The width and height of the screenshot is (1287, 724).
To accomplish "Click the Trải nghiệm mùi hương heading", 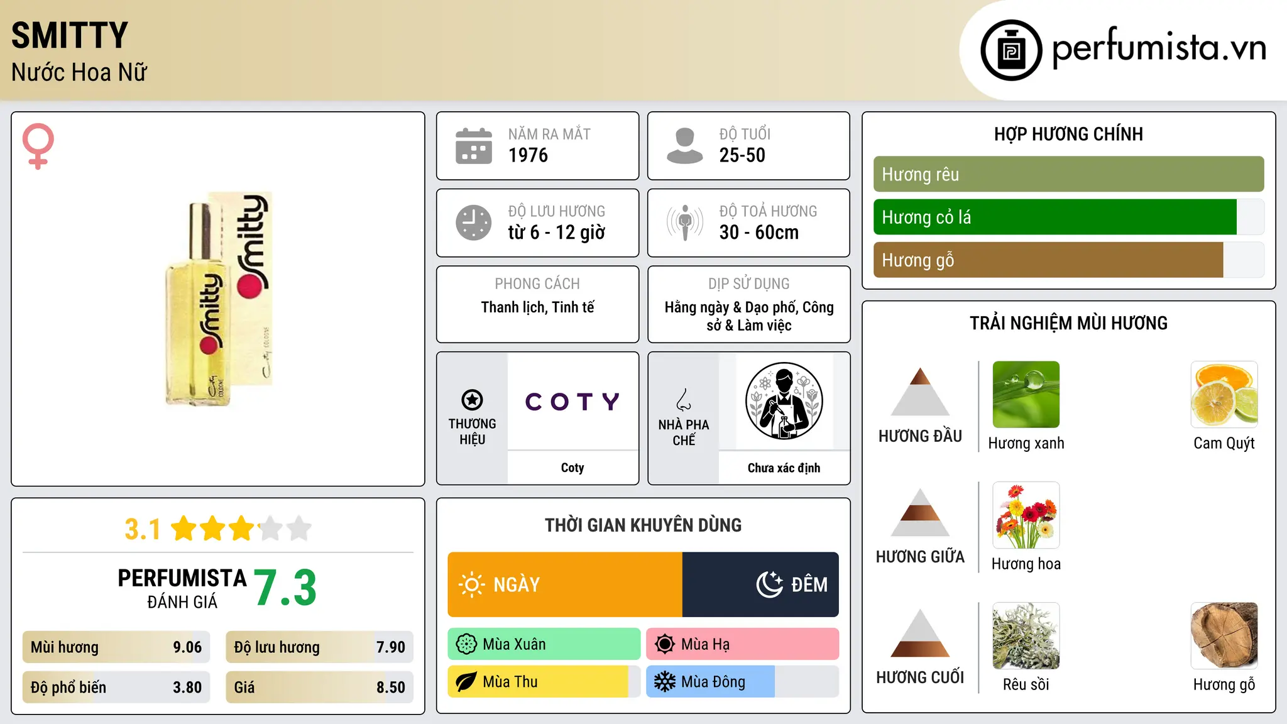I will coord(1068,323).
